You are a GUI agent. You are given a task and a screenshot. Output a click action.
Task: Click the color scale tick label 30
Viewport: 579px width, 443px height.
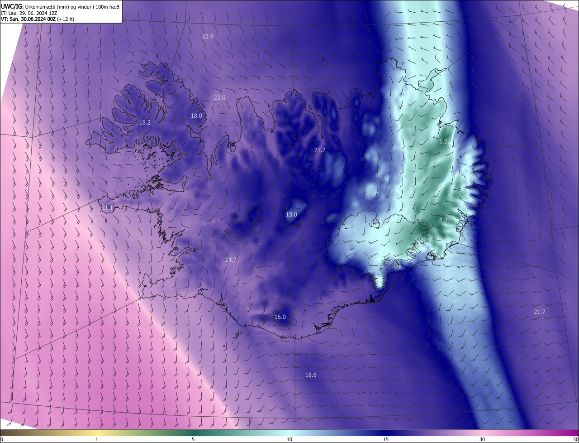click(482, 439)
